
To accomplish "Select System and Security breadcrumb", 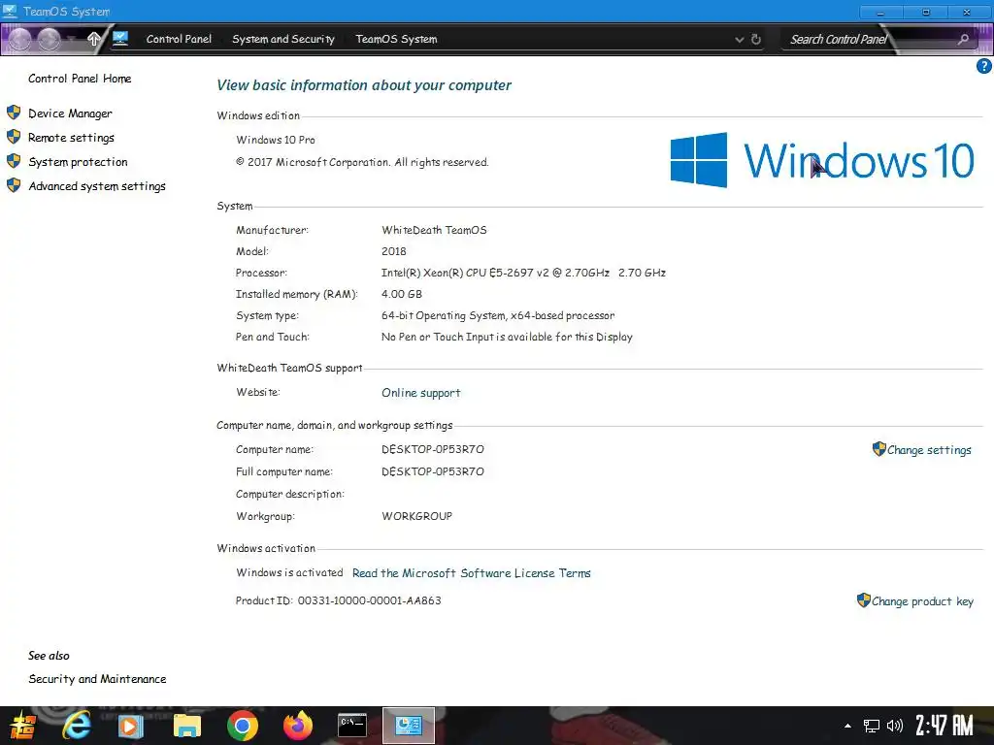I will pyautogui.click(x=283, y=39).
